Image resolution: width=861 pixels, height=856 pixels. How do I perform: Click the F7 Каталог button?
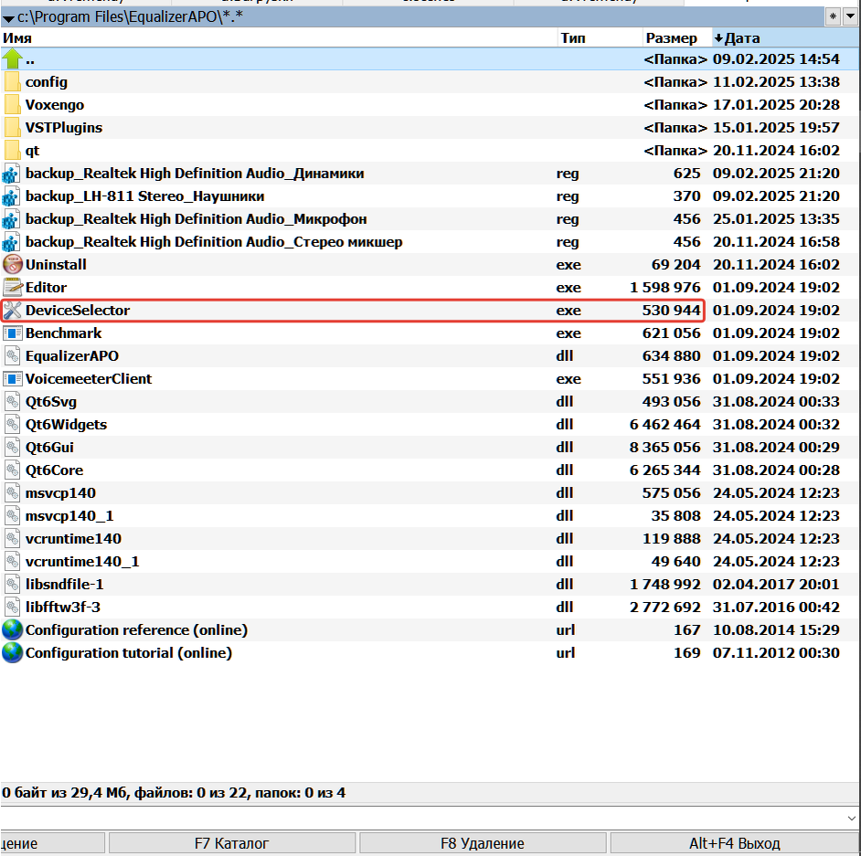click(232, 843)
